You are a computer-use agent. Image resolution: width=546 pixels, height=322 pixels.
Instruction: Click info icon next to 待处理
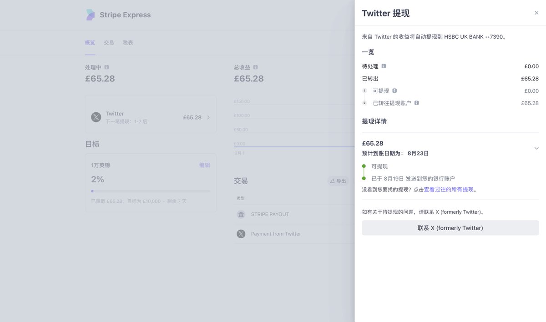tap(384, 66)
